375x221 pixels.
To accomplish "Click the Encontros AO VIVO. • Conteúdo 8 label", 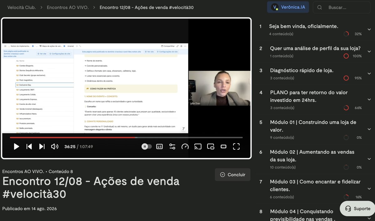I will (37, 171).
